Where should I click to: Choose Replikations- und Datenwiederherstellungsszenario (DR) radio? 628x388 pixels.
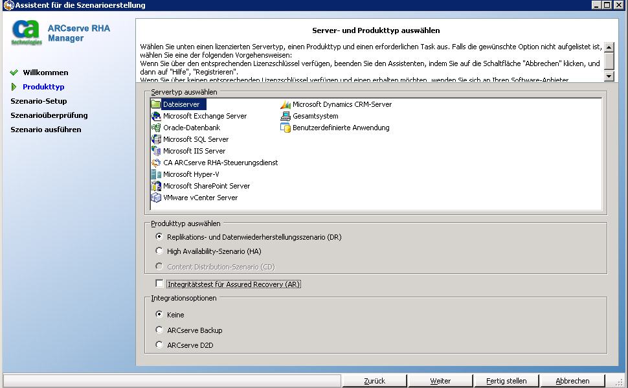(159, 236)
